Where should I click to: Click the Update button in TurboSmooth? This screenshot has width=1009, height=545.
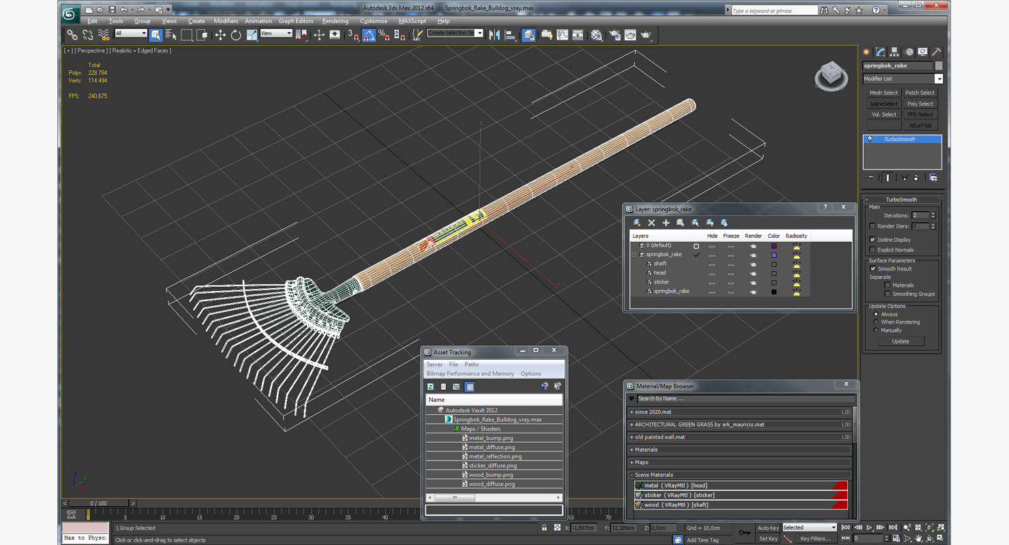[x=901, y=341]
